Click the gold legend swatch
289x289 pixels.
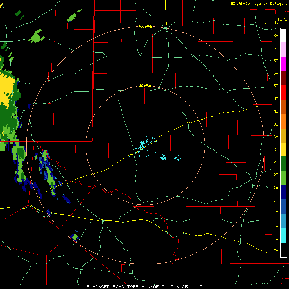[x=284, y=136]
